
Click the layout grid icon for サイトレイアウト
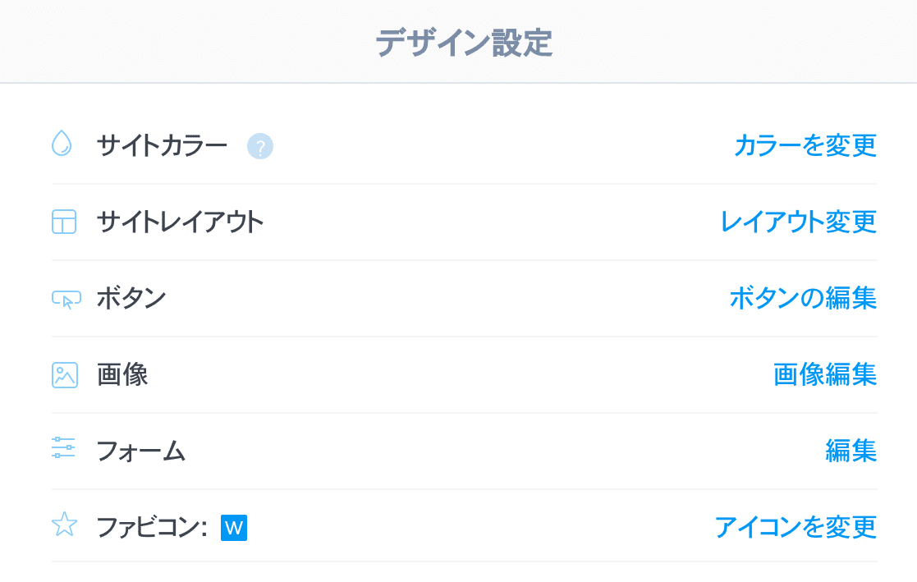click(x=64, y=222)
